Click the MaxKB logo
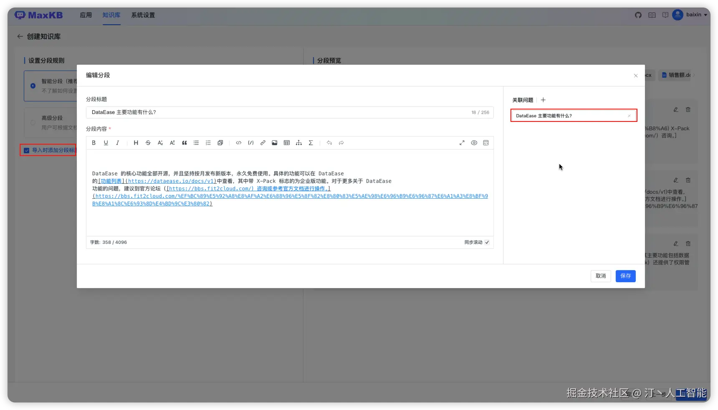Image resolution: width=718 pixels, height=410 pixels. point(38,15)
